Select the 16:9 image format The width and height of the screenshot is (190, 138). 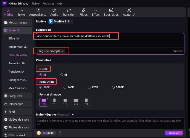pos(44,102)
